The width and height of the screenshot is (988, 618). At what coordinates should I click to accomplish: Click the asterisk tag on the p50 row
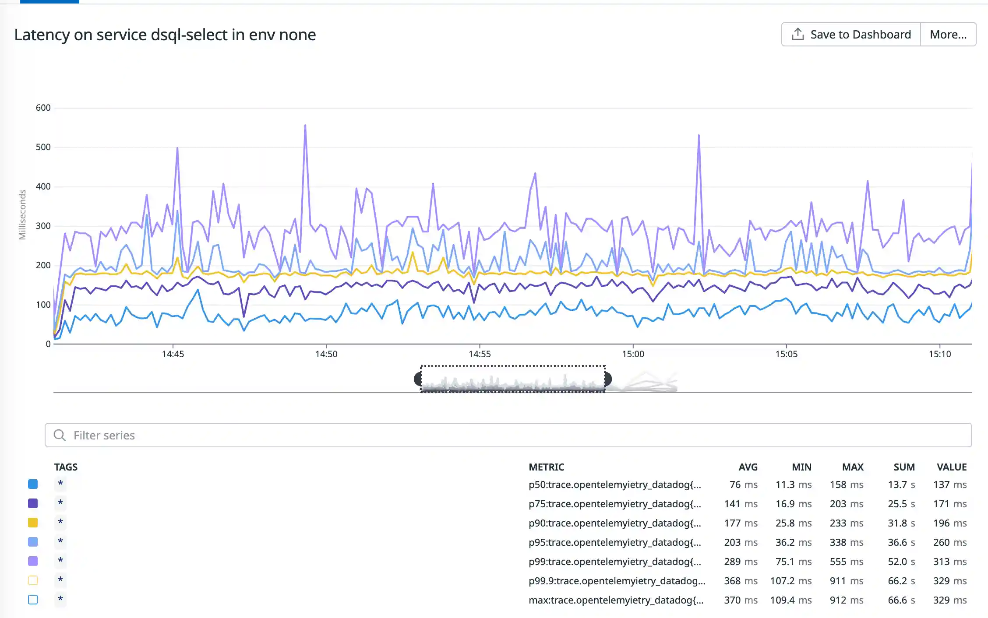click(x=60, y=484)
